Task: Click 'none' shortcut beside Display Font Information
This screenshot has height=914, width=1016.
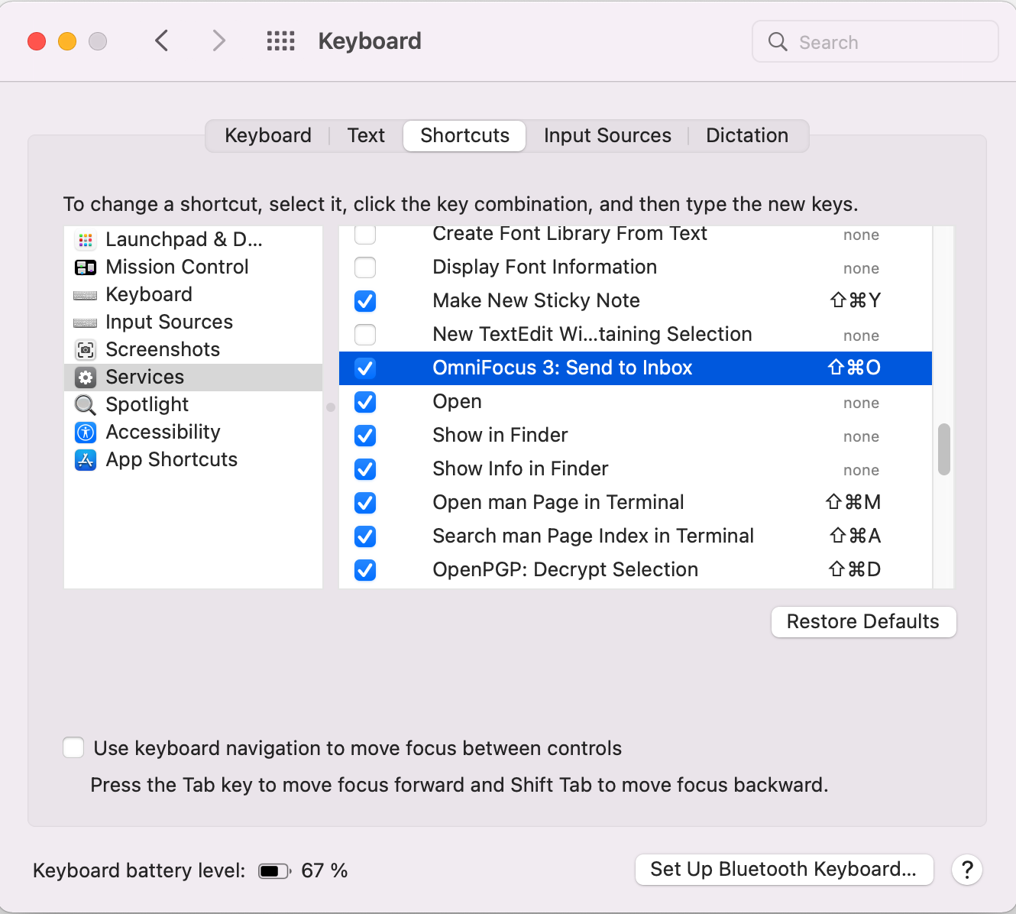Action: (861, 268)
